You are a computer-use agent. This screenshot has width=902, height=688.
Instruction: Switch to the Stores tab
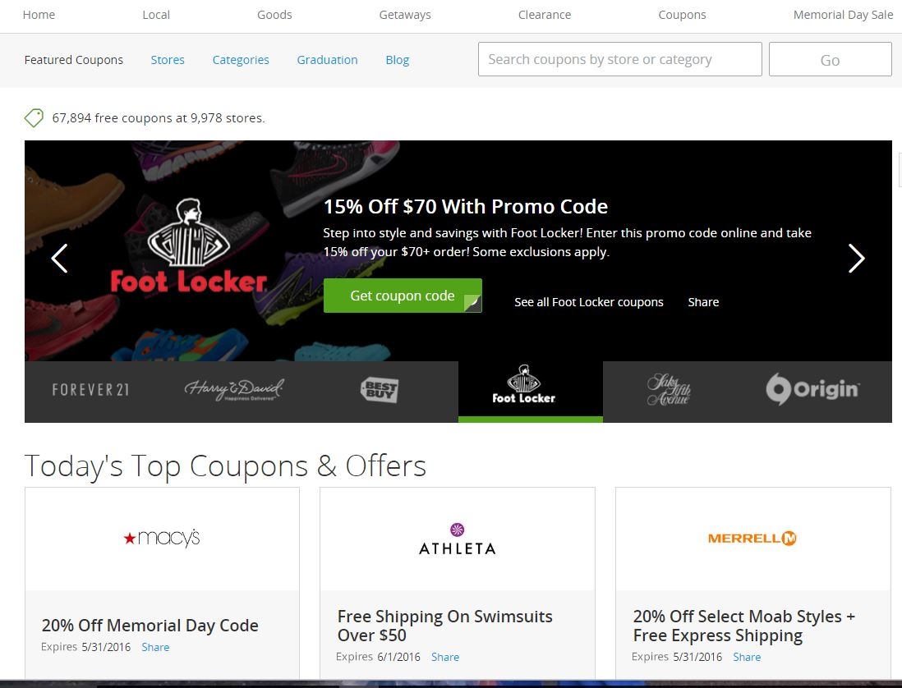click(168, 60)
